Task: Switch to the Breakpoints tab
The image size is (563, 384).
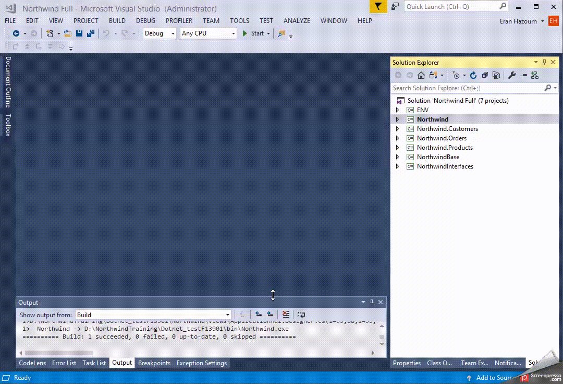Action: (154, 363)
